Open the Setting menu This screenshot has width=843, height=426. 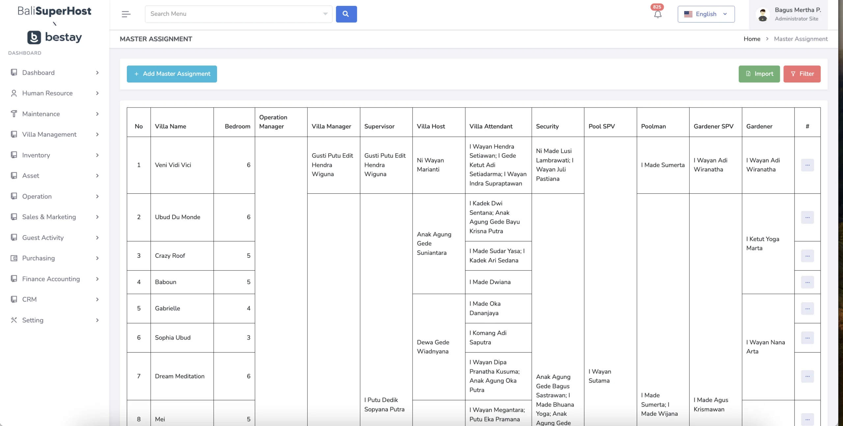tap(55, 320)
